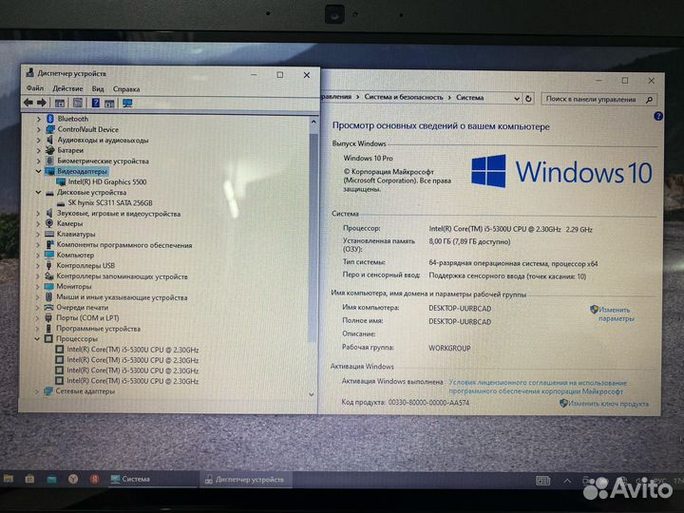This screenshot has height=513, width=684.
Task: Click the WORKGROUP value
Action: 449,348
